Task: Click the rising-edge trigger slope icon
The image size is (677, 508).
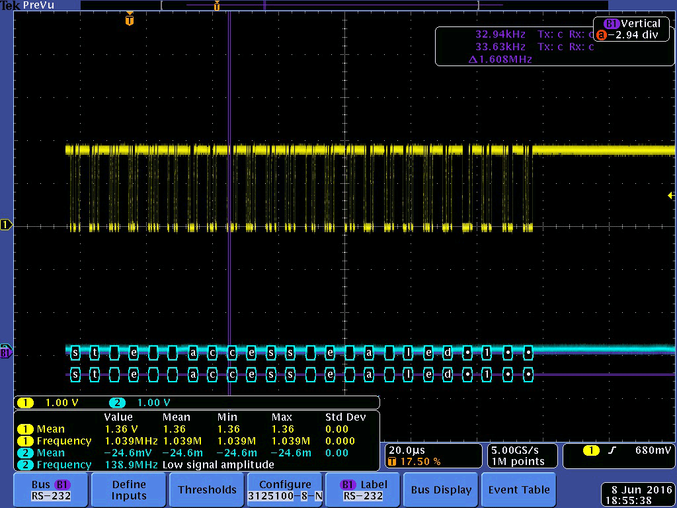Action: click(612, 450)
